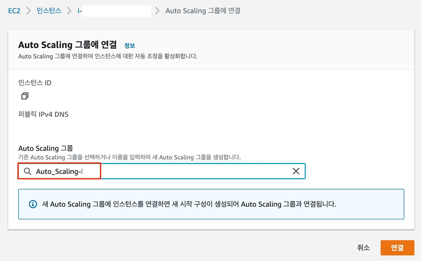Click the breadcrumb chevron after EC2
Image resolution: width=421 pixels, height=261 pixels.
point(28,11)
